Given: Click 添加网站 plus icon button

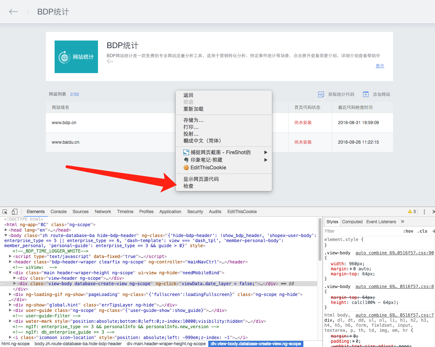Looking at the screenshot, I should coord(366,94).
